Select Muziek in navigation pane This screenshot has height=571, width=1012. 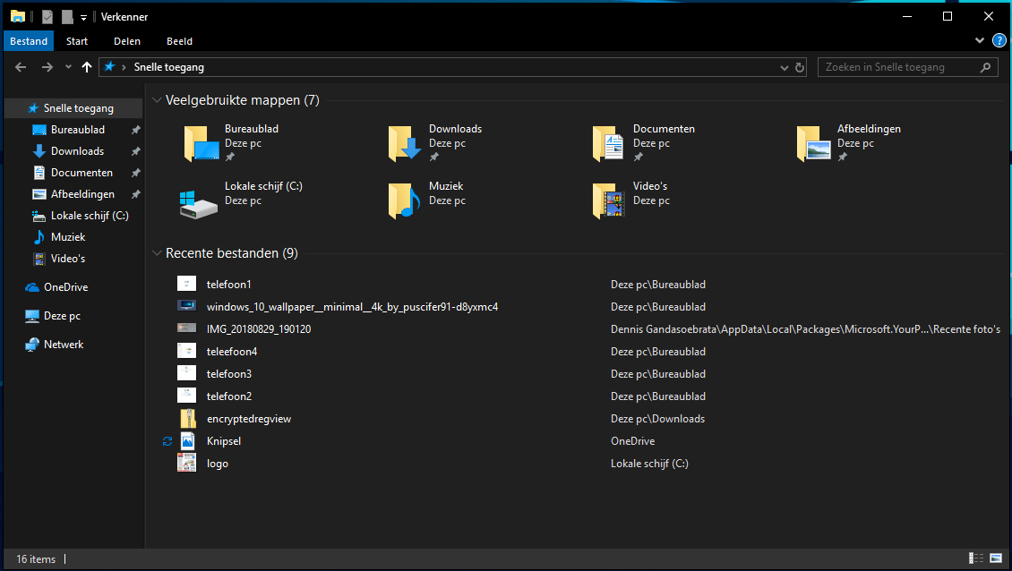[x=68, y=237]
